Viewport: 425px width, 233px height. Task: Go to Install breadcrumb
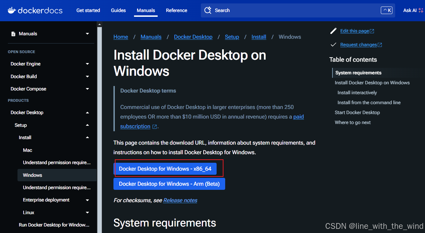click(x=259, y=37)
